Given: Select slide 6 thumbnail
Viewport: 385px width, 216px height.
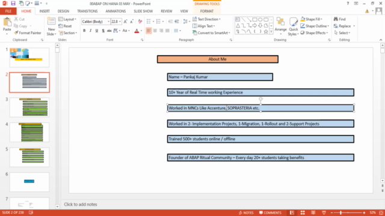Looking at the screenshot, I should click(x=29, y=182).
